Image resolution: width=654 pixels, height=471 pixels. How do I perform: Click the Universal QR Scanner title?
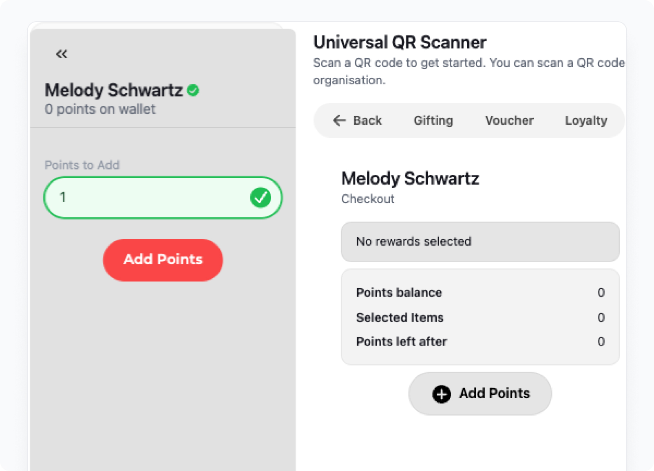point(400,42)
